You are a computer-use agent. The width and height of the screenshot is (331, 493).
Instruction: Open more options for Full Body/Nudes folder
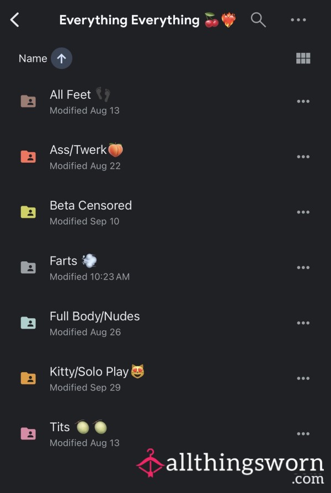point(303,323)
